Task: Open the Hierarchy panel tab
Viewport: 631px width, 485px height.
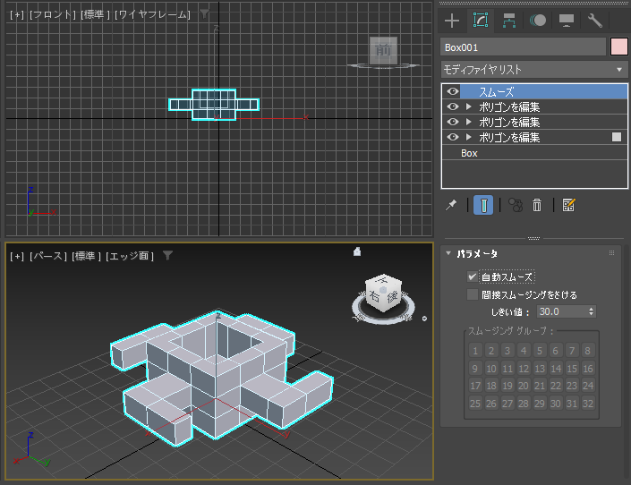Action: coord(509,20)
